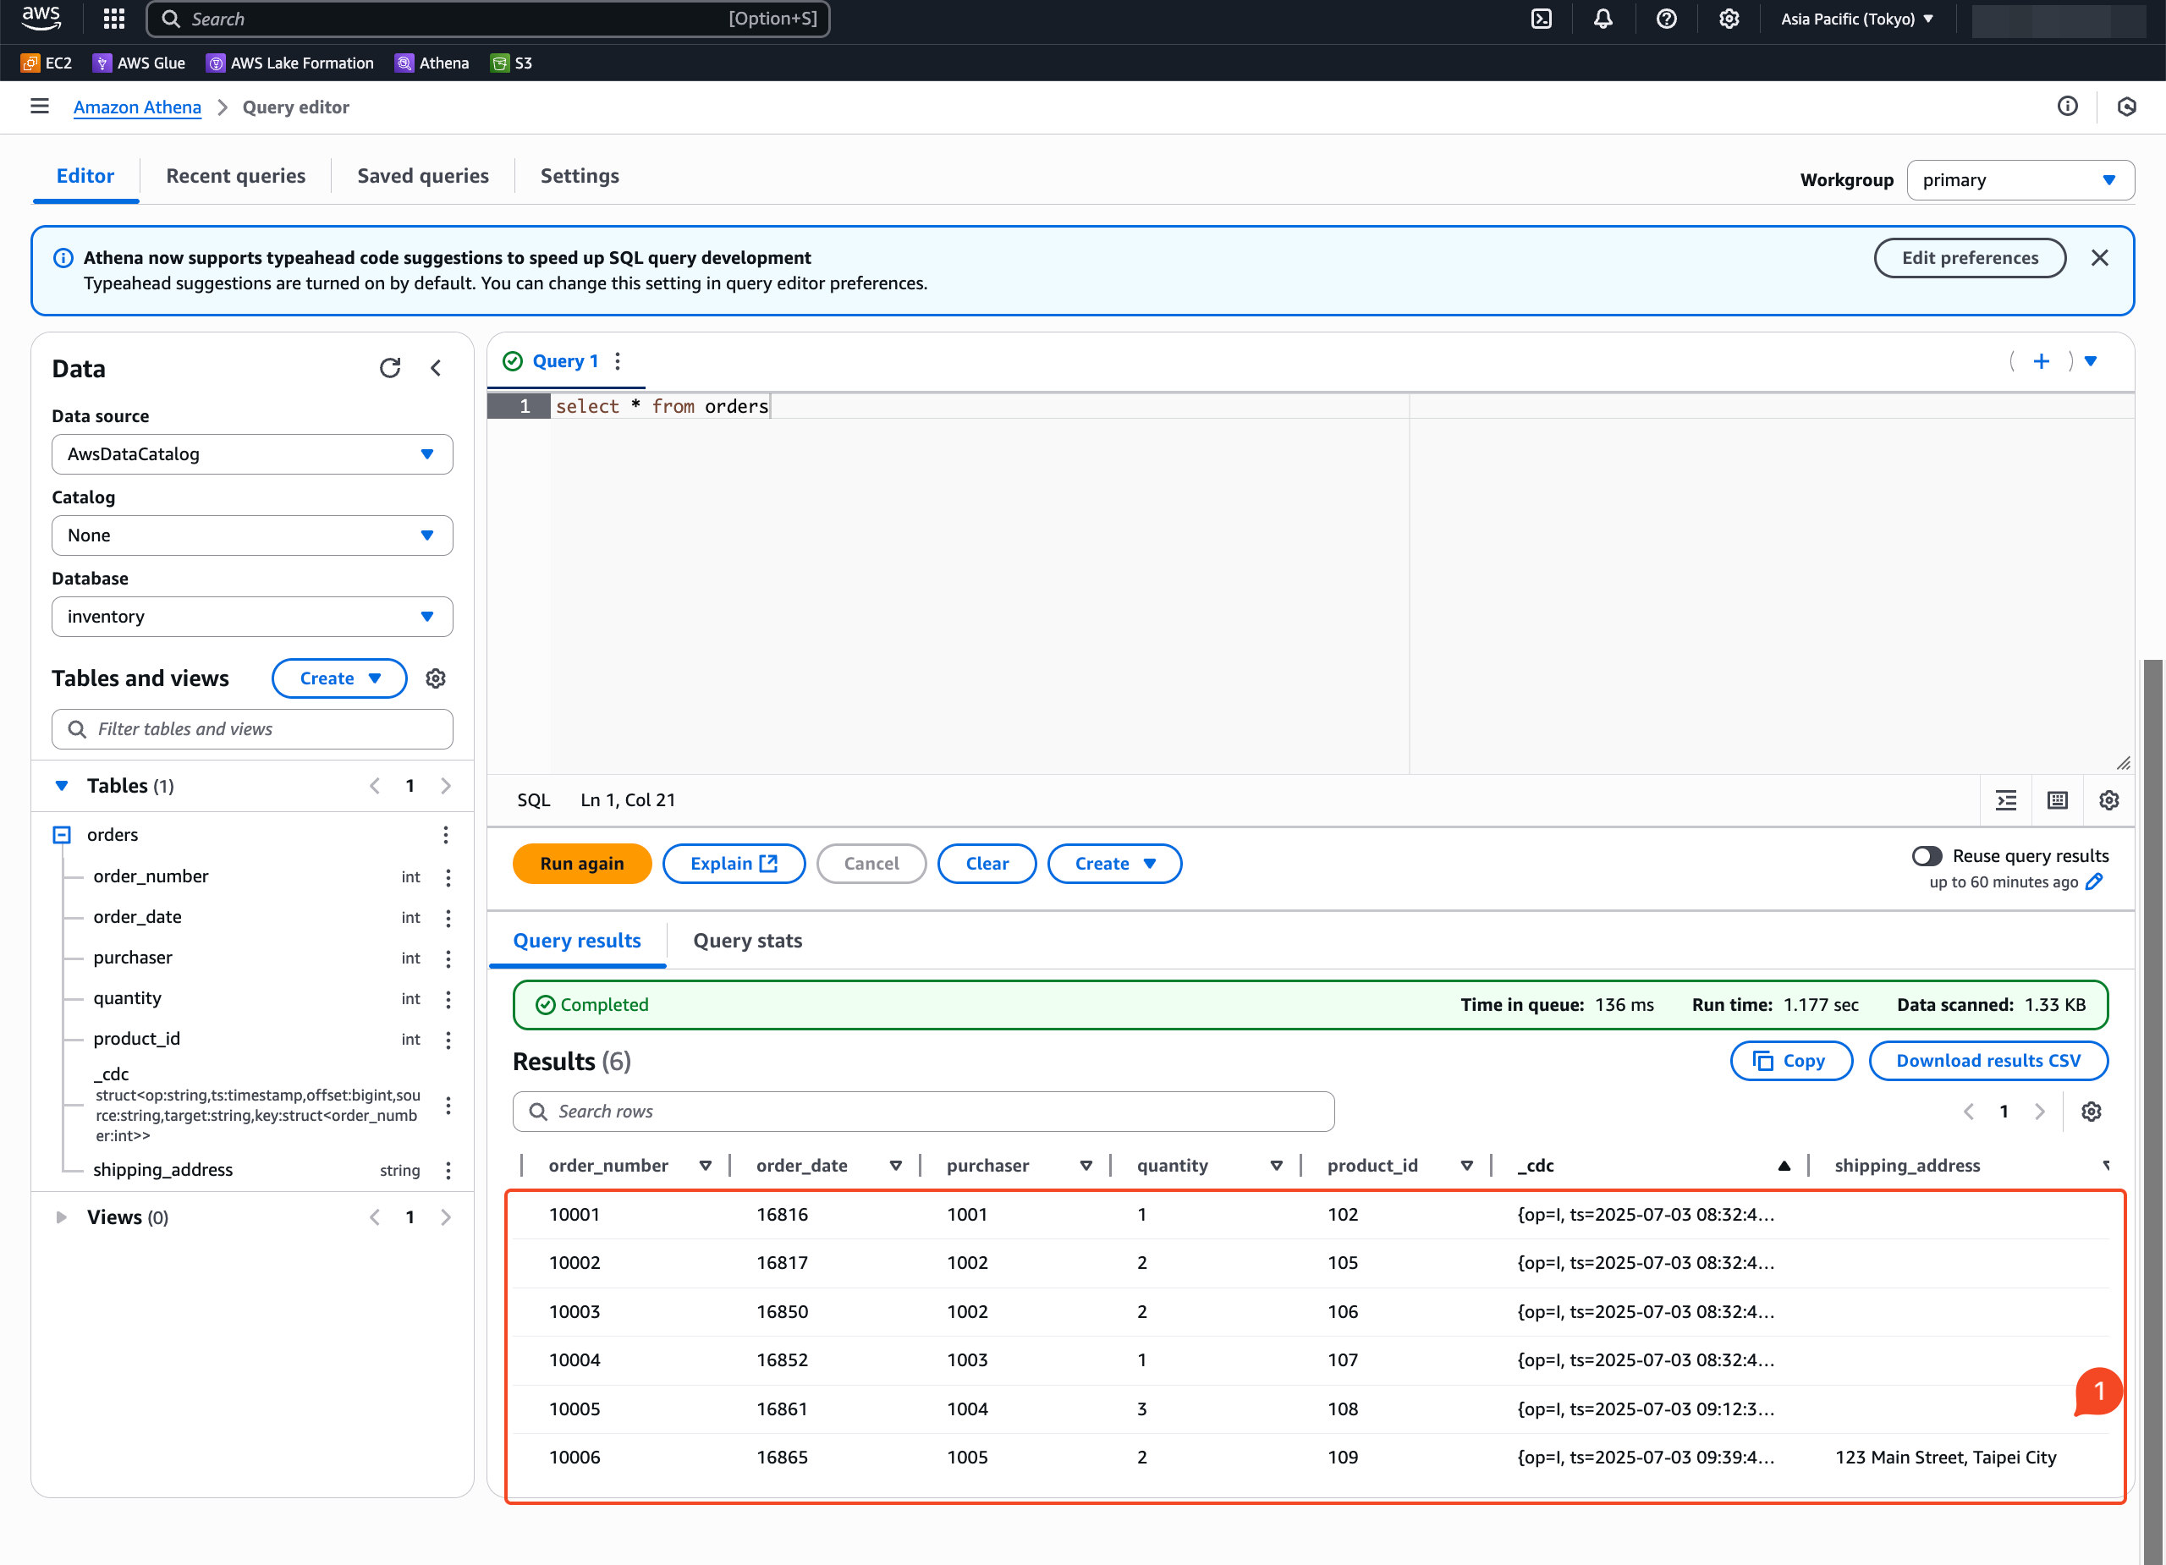Dismiss the typeahead suggestions info banner

click(2099, 258)
